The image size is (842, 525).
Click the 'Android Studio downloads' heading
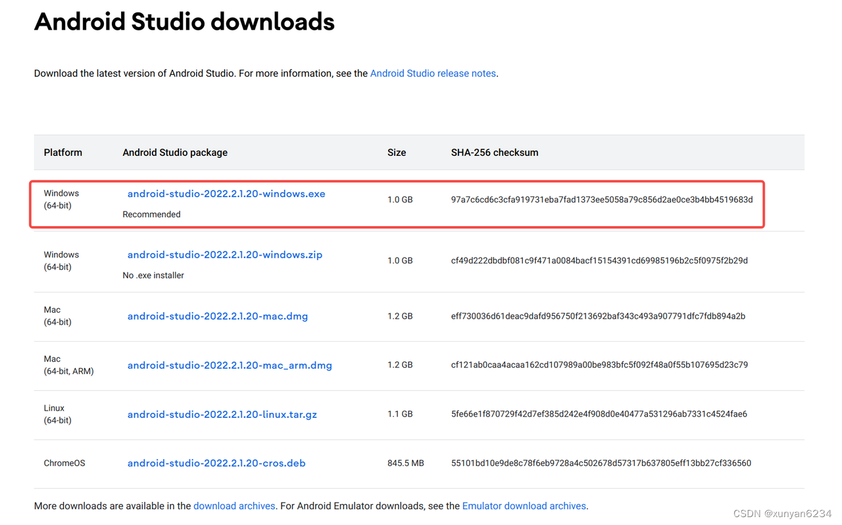(185, 22)
